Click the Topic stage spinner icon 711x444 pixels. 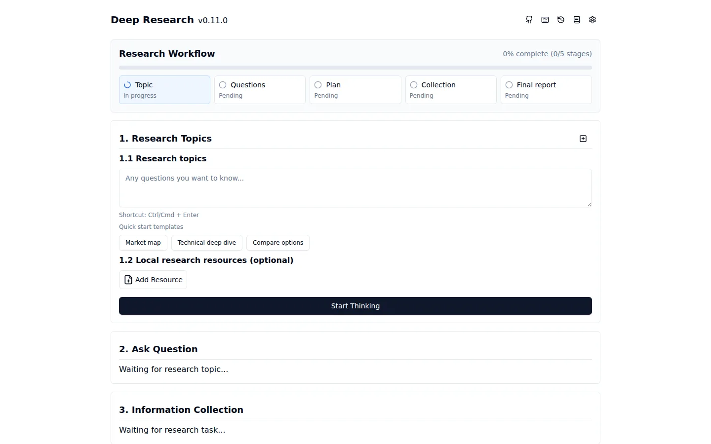127,85
